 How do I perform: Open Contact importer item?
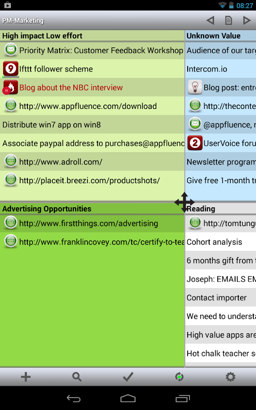click(x=221, y=297)
